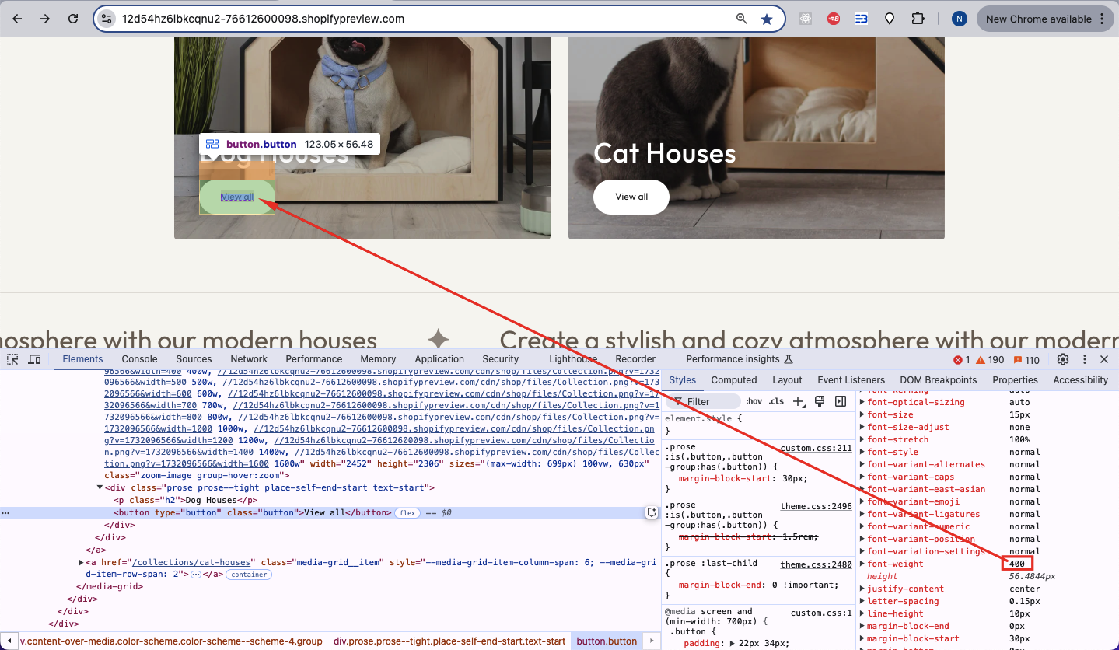Viewport: 1119px width, 650px height.
Task: Go forward in browser history
Action: pyautogui.click(x=45, y=19)
